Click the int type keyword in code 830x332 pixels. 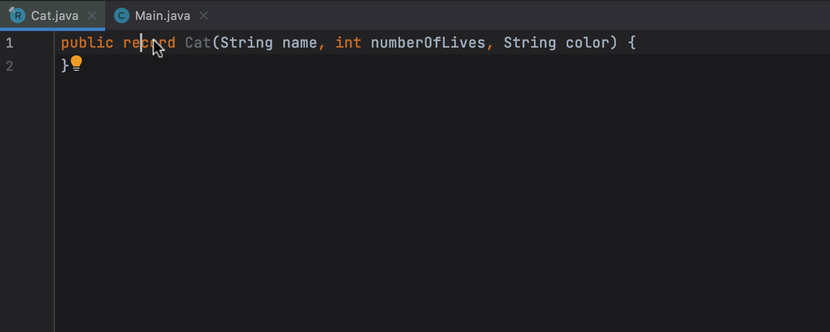click(348, 43)
